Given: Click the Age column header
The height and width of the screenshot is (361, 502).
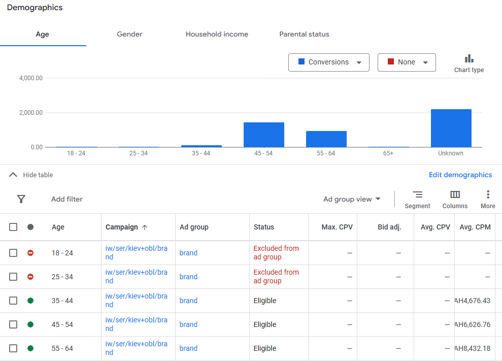Looking at the screenshot, I should point(58,227).
